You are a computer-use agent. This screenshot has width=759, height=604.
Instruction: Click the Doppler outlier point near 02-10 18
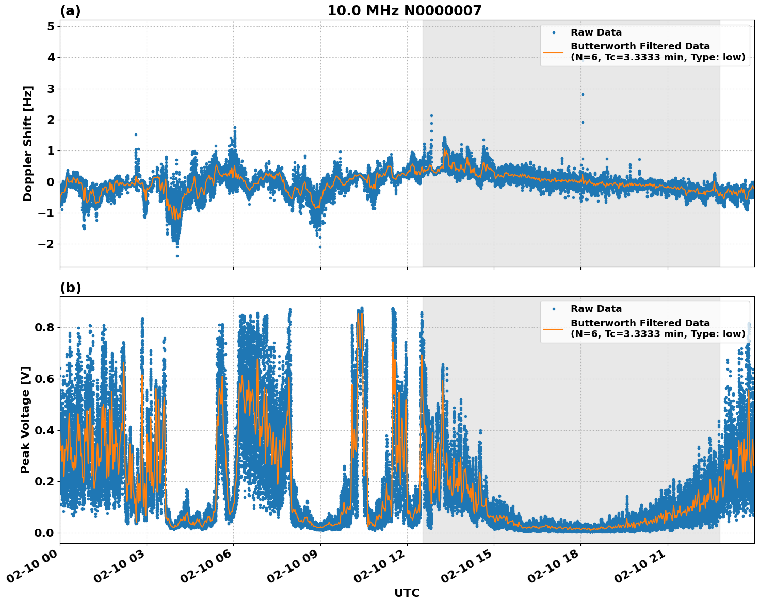pyautogui.click(x=583, y=94)
